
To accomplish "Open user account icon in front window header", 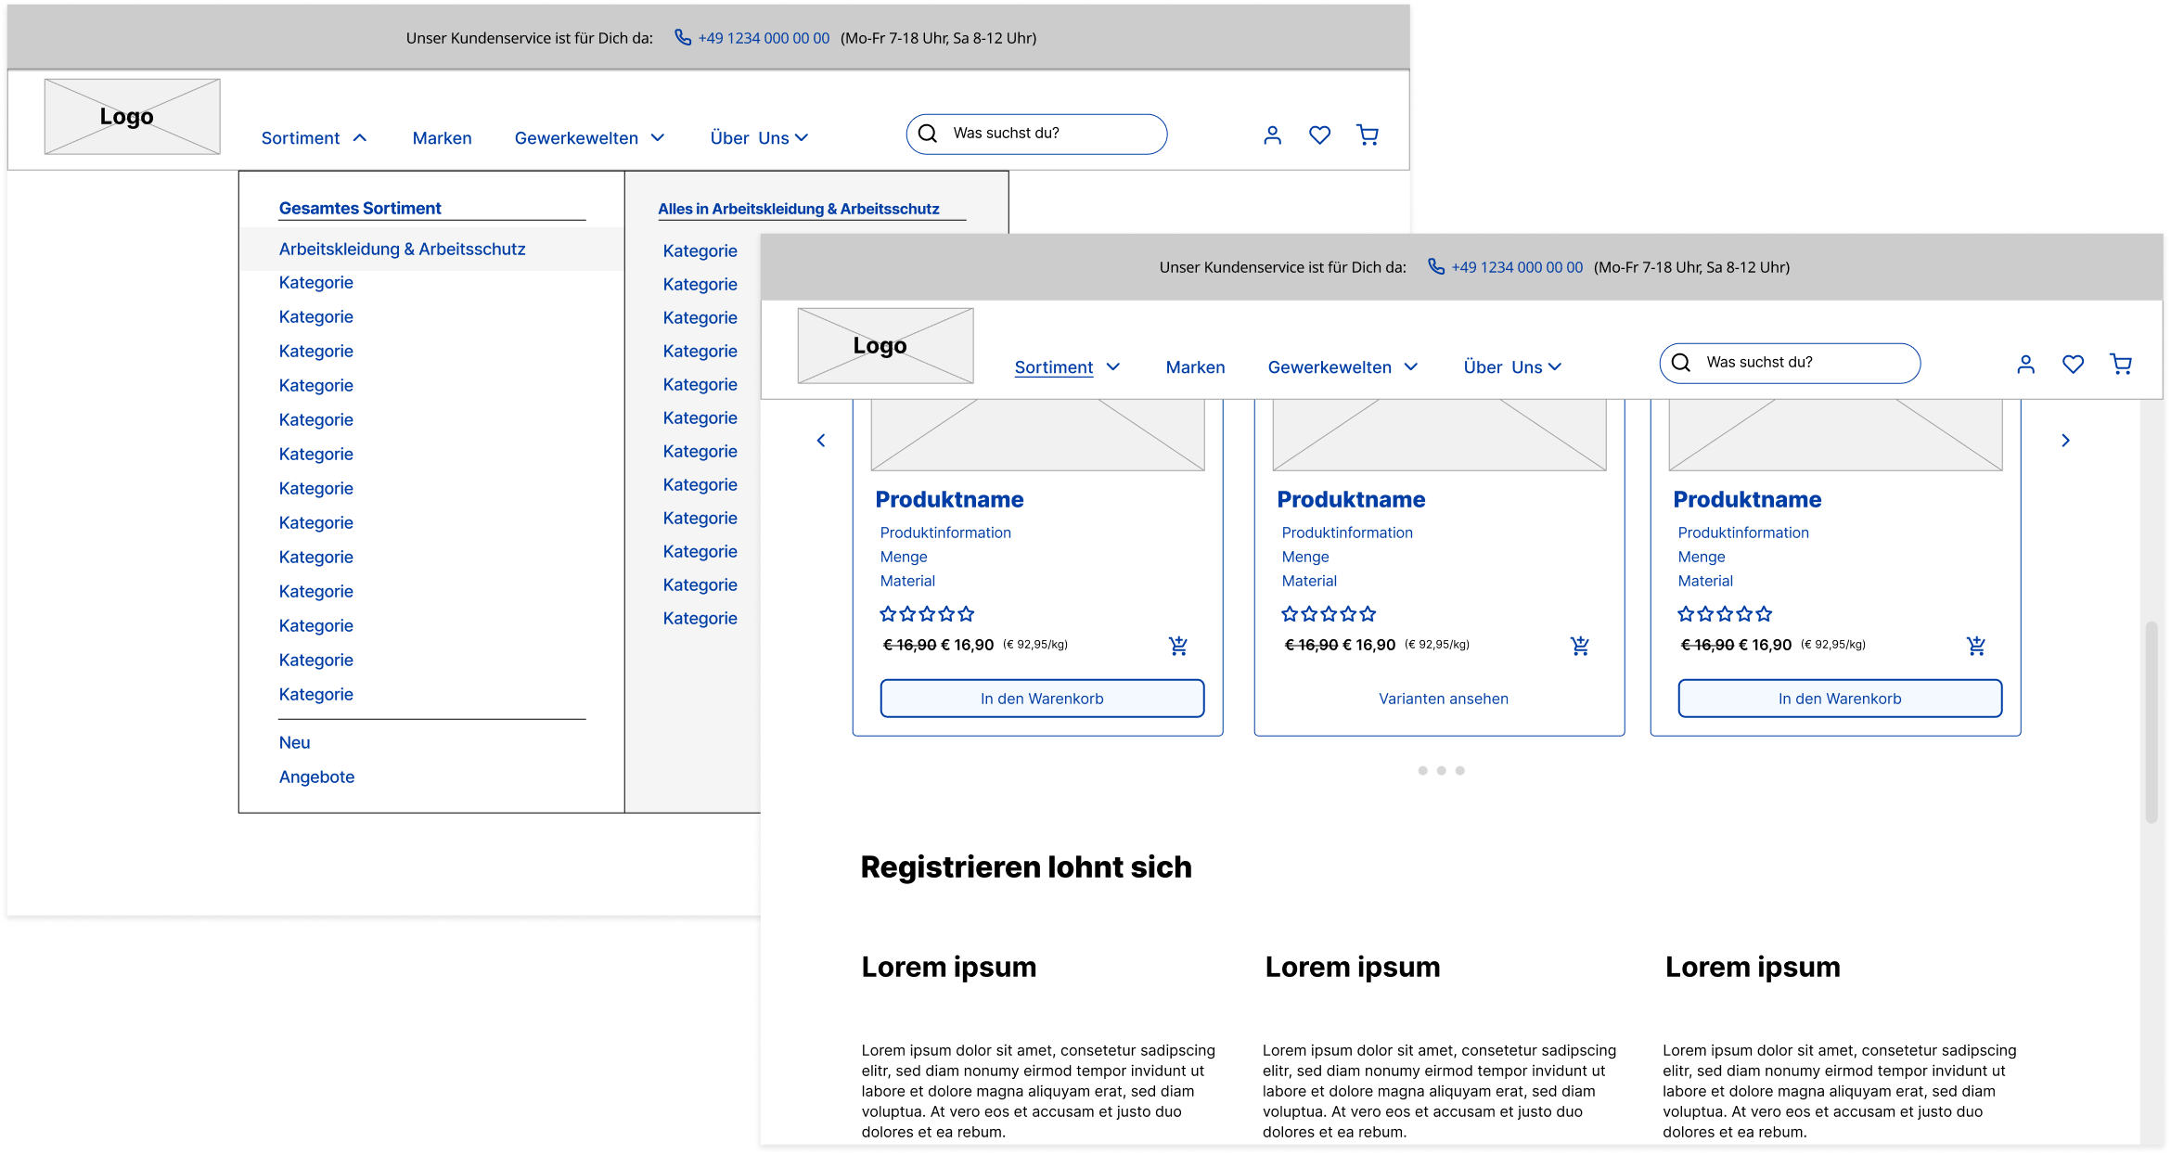I will (x=2025, y=365).
